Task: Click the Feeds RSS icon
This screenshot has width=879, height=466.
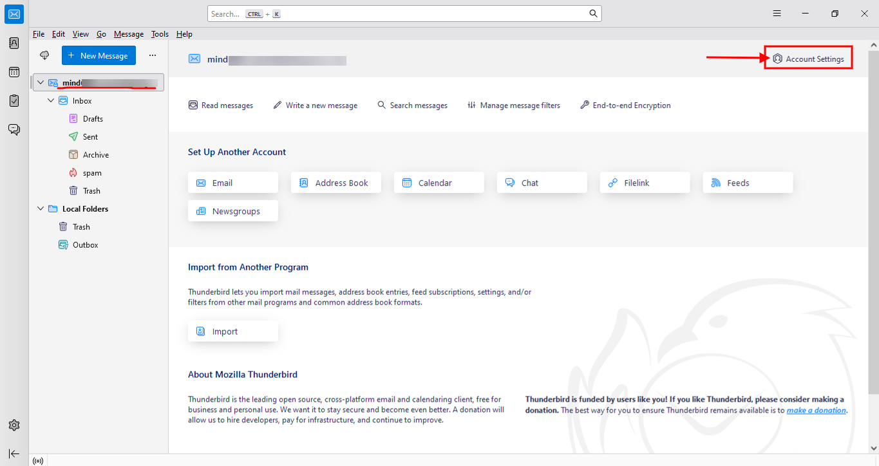Action: [x=715, y=183]
